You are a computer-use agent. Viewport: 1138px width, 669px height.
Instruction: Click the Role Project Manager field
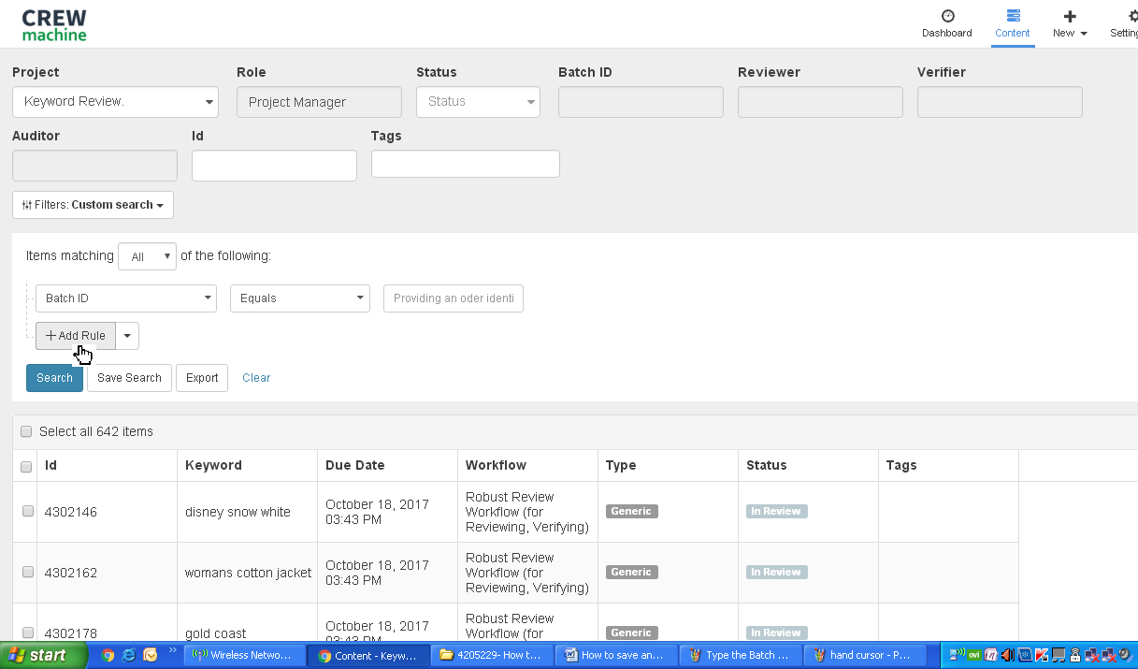tap(319, 102)
